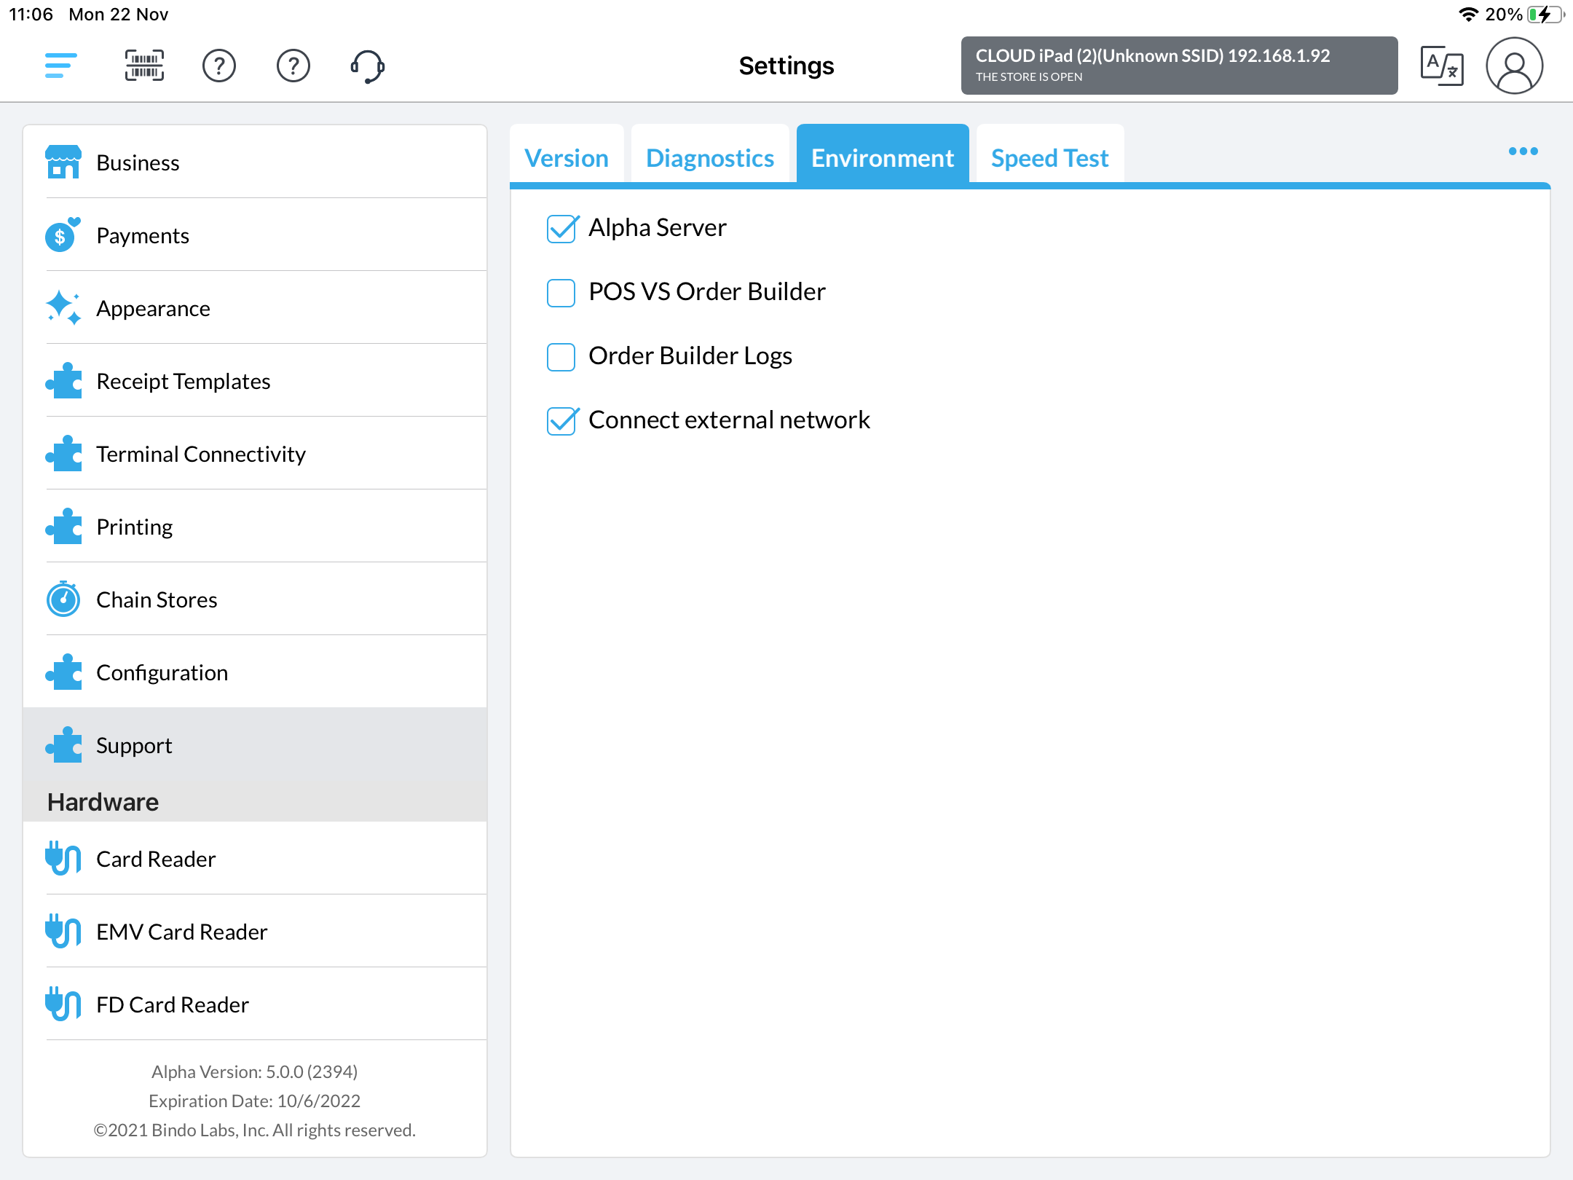The width and height of the screenshot is (1573, 1180).
Task: Open the Version tab
Action: (566, 158)
